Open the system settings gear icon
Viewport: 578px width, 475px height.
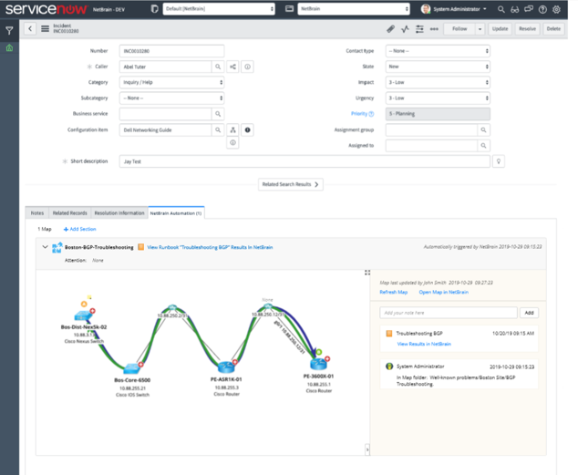pyautogui.click(x=557, y=10)
